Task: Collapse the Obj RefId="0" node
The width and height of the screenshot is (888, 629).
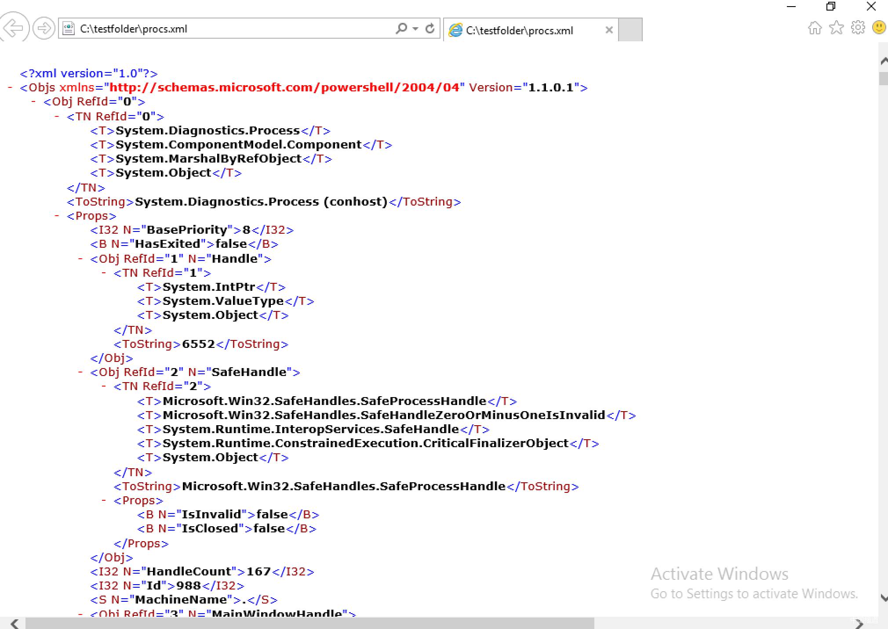Action: [x=33, y=101]
